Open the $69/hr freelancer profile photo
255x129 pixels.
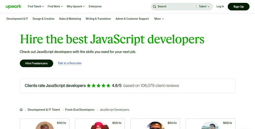tap(210, 125)
